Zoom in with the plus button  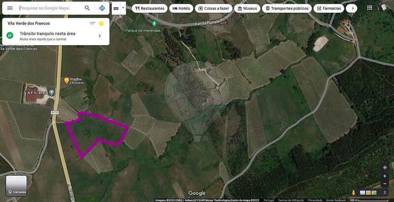(385, 176)
